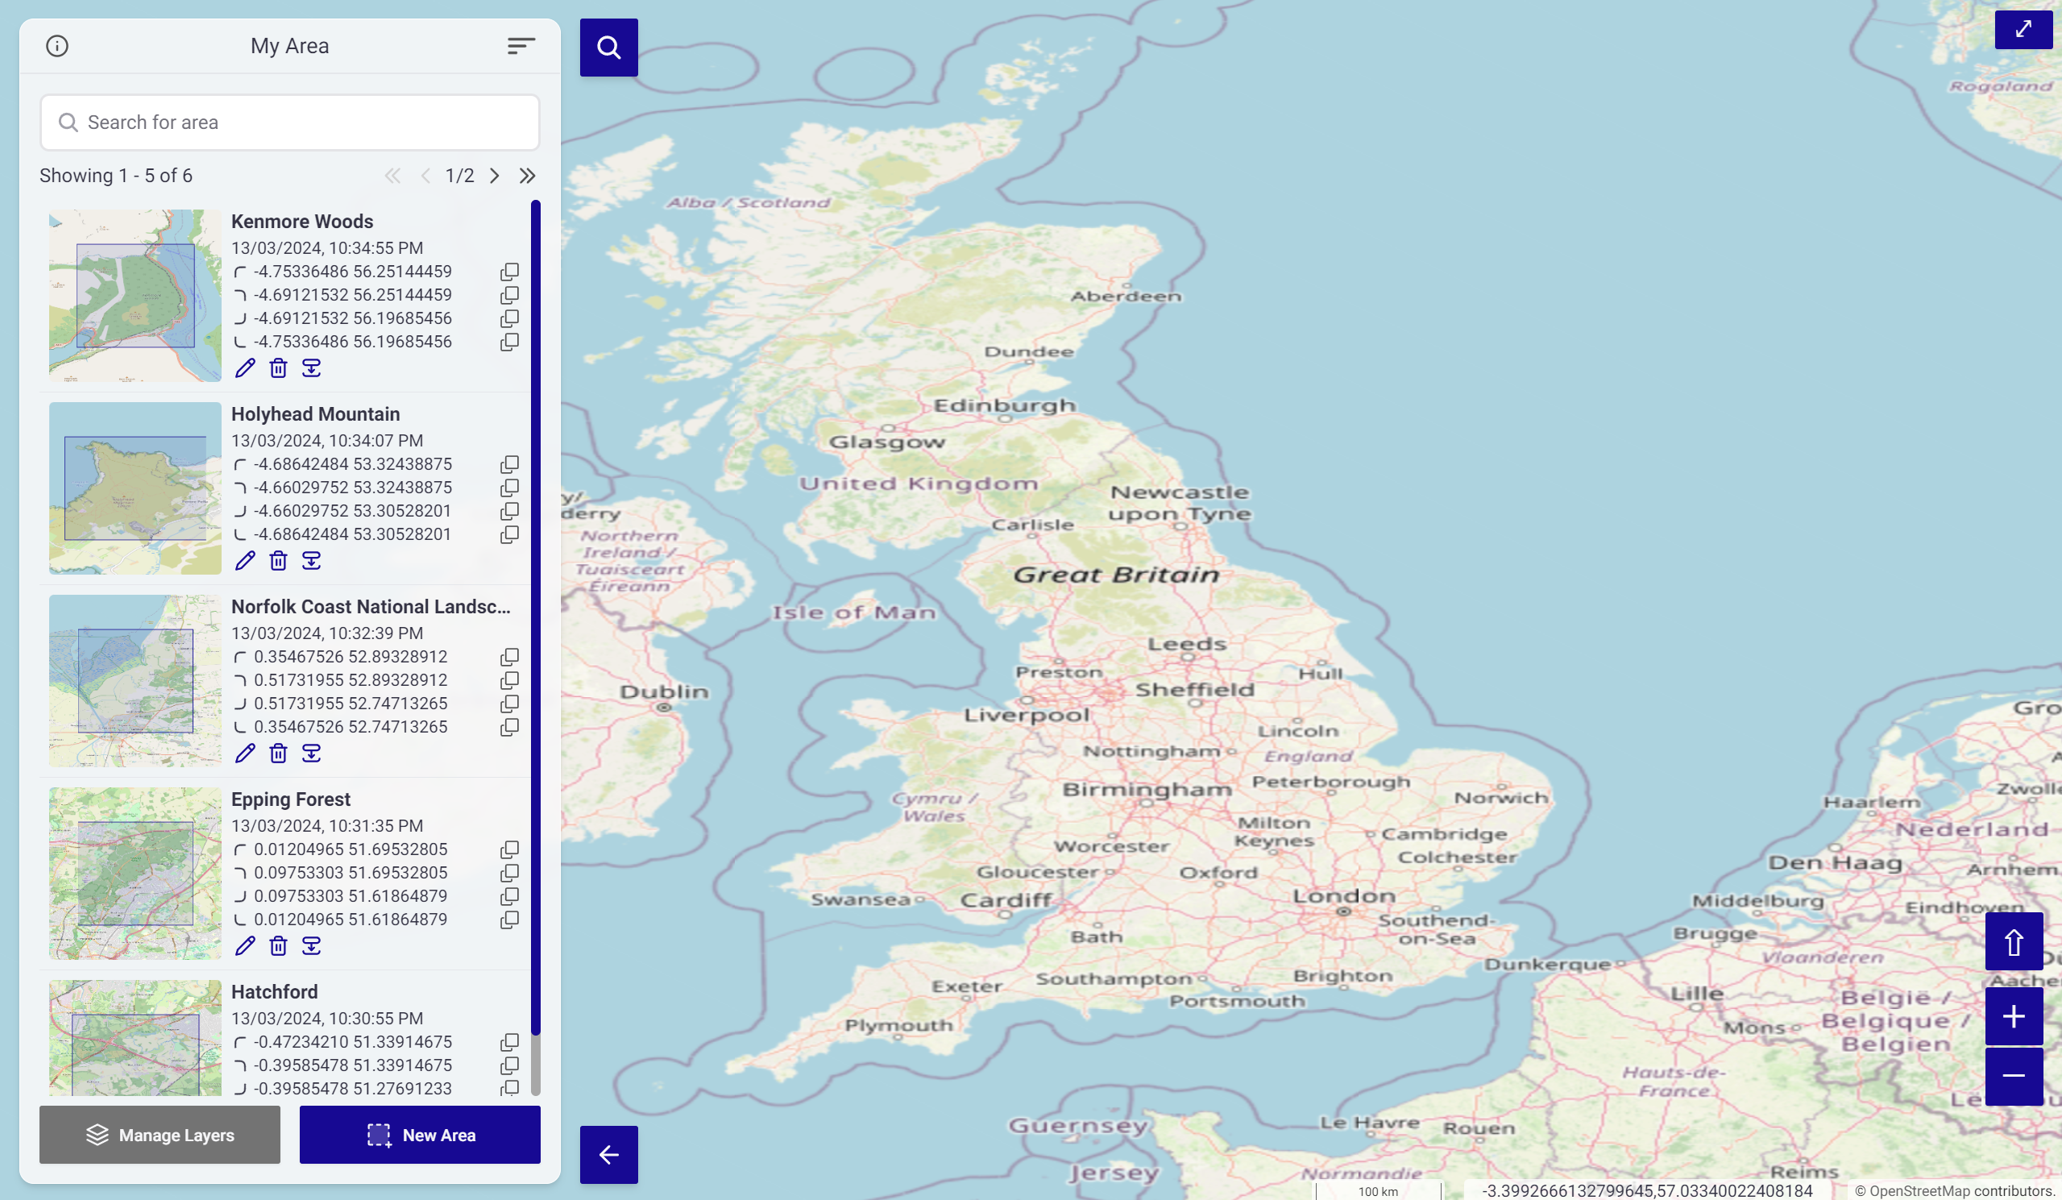
Task: Delete the Holyhead Mountain area
Action: 278,560
